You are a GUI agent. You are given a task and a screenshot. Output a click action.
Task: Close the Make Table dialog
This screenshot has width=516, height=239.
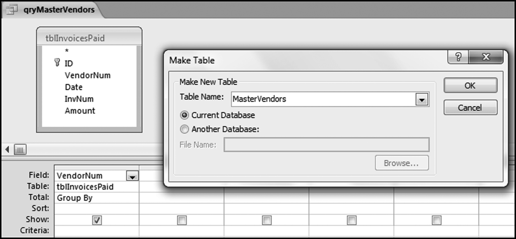486,57
